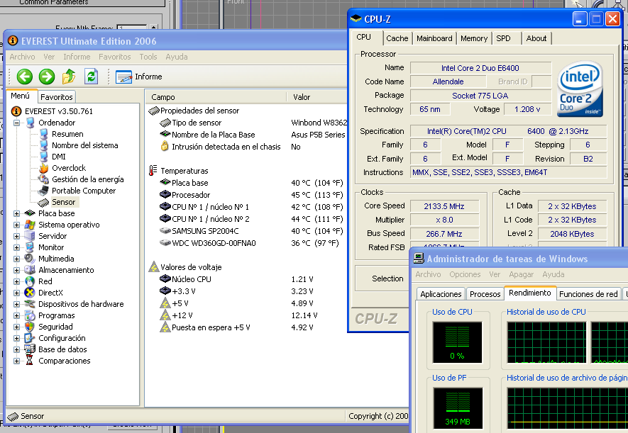Open the Informe menu in EVEREST
Image resolution: width=628 pixels, height=433 pixels.
(77, 57)
